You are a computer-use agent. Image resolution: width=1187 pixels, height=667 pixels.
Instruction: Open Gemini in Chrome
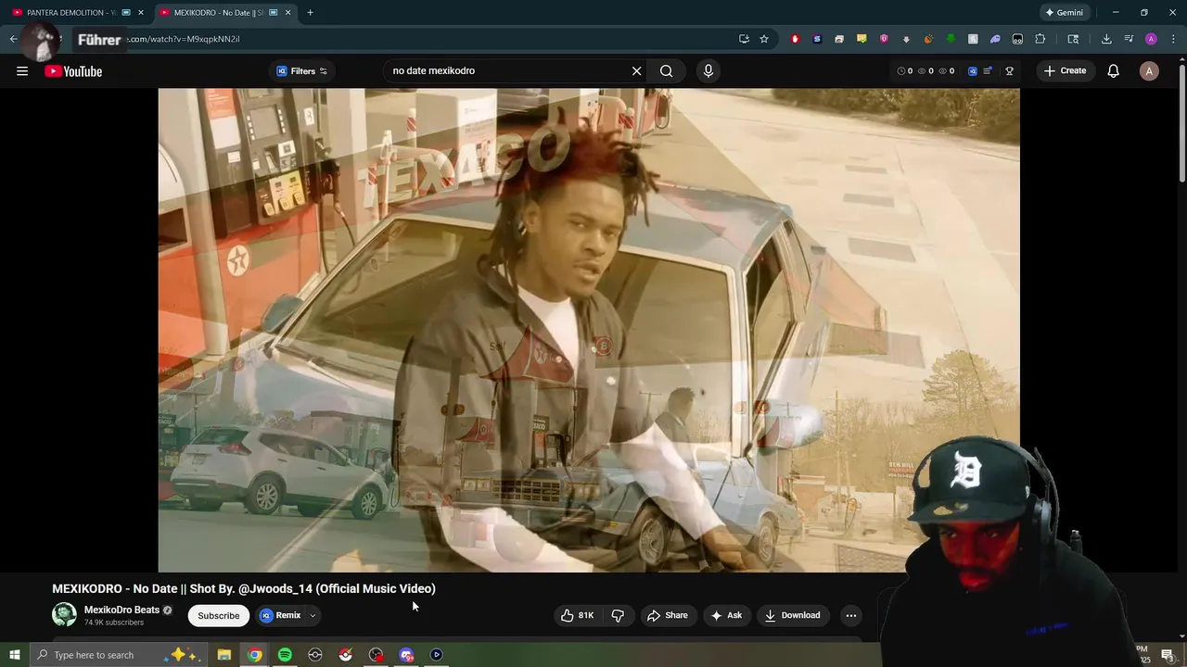pos(1063,13)
